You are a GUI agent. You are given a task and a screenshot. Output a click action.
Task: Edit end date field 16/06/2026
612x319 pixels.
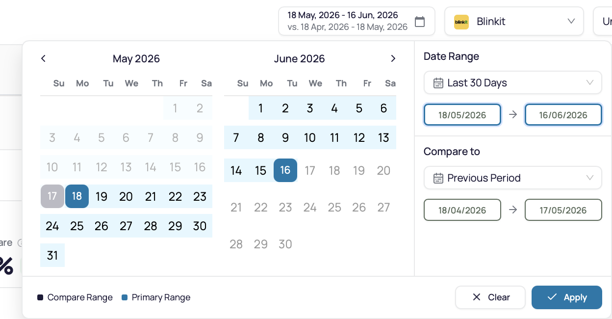(563, 115)
